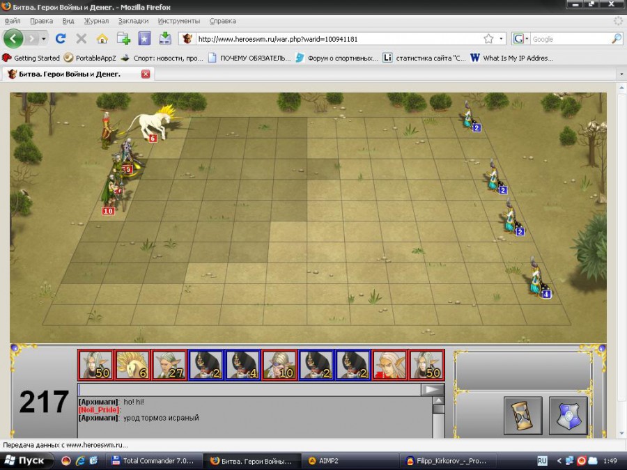Target the second enemy mage stack of 2

[x=496, y=177]
